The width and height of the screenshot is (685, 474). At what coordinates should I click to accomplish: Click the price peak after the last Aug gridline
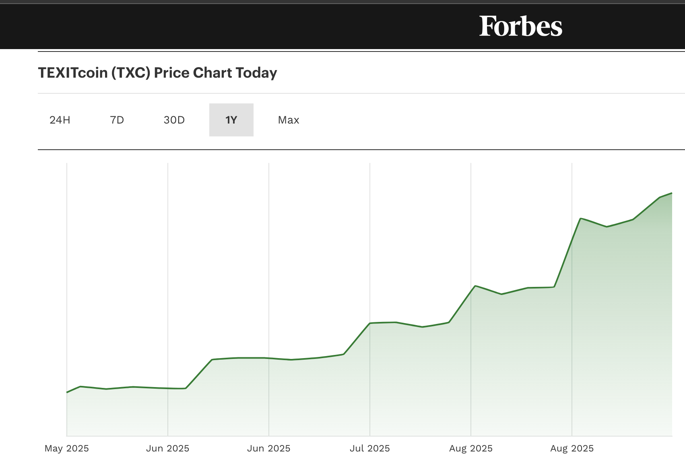tap(580, 218)
